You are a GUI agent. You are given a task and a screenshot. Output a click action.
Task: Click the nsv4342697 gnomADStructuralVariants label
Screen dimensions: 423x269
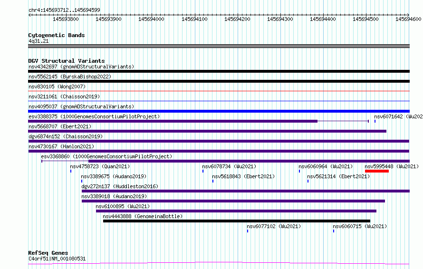(x=81, y=67)
